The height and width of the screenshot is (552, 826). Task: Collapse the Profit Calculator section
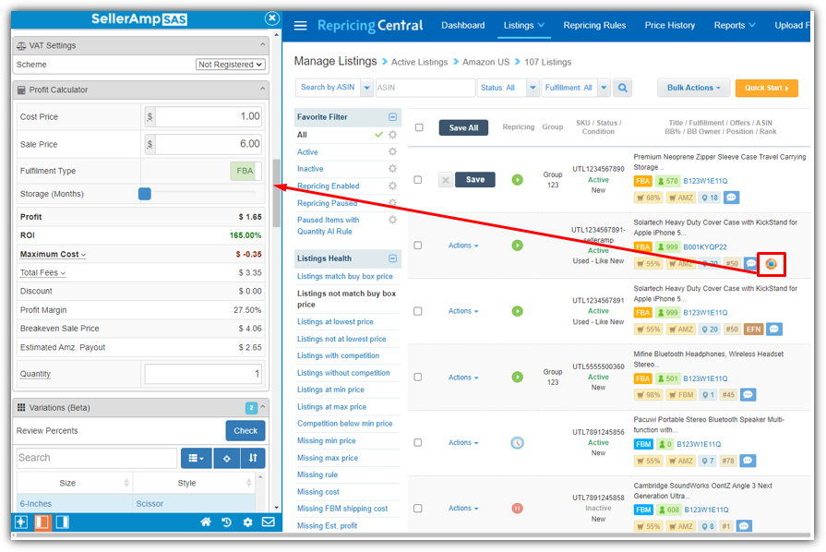262,90
